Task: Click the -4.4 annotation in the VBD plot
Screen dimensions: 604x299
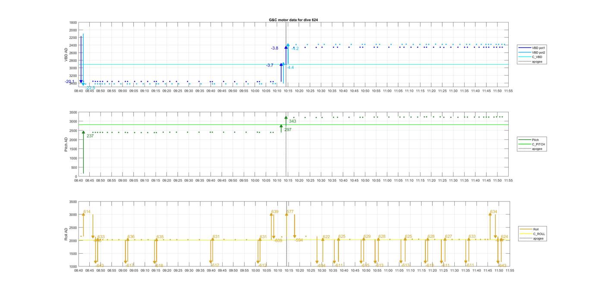Action: coord(290,68)
